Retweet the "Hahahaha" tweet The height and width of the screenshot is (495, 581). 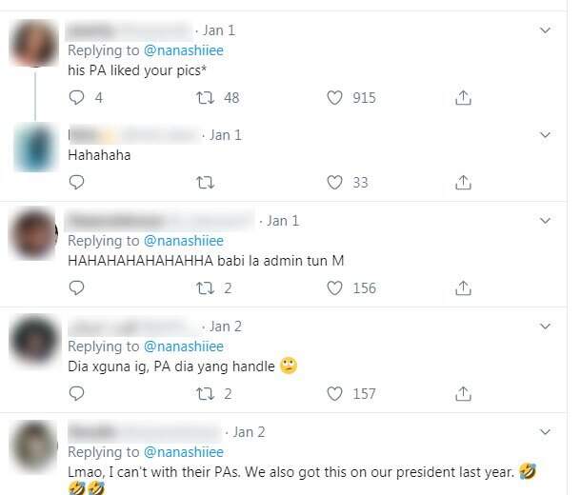[204, 182]
